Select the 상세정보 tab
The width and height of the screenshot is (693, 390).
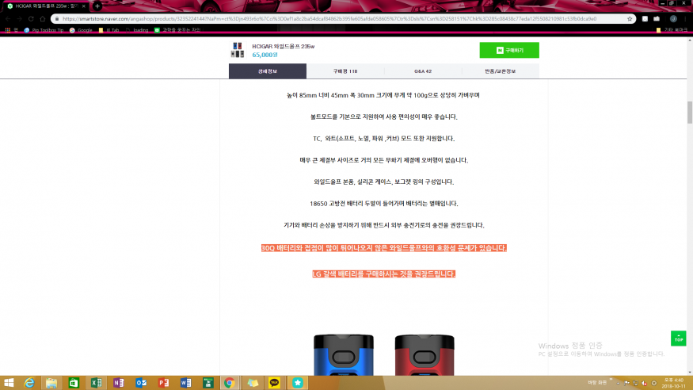click(268, 71)
